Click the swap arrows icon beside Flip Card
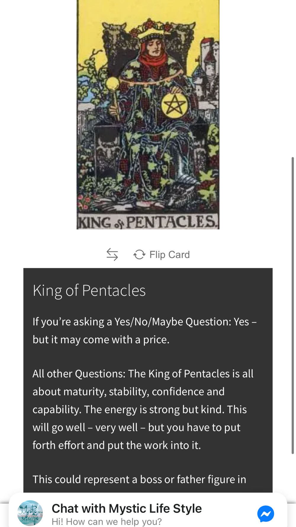The height and width of the screenshot is (527, 296). (x=112, y=254)
